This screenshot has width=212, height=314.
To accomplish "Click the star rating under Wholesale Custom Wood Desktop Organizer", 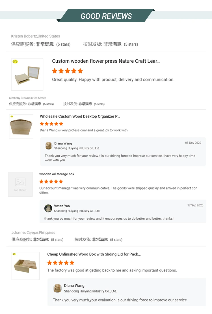I will 51,124.
